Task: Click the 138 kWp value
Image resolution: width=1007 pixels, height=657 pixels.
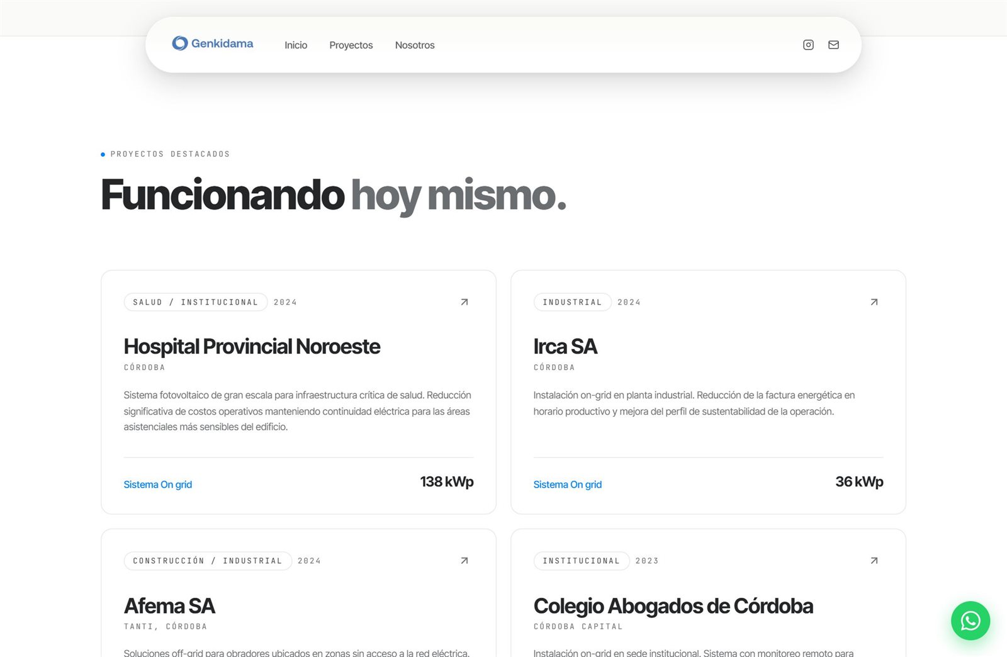Action: [447, 482]
